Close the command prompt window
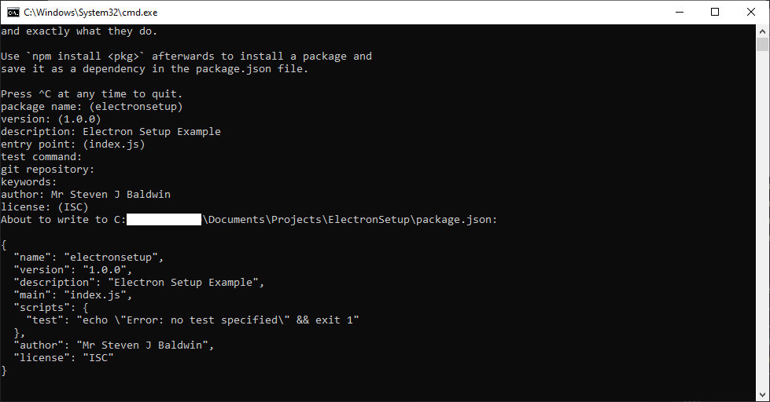 coord(751,12)
